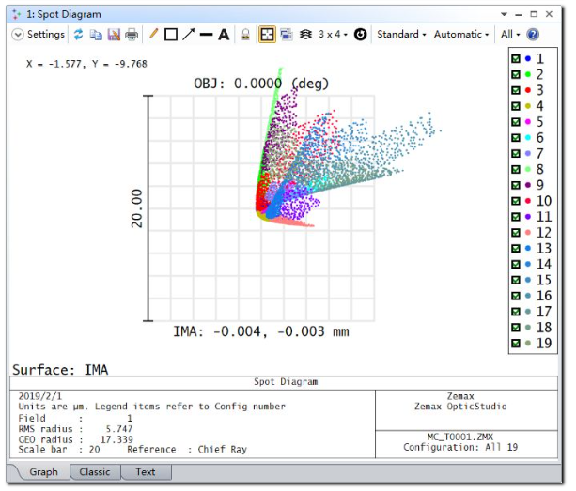Open the Automatic dropdown menu
The height and width of the screenshot is (491, 576).
pyautogui.click(x=460, y=35)
